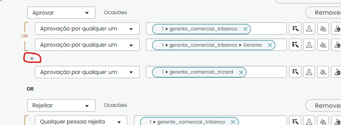
Task: Remove the gerente_comercial_tricard tag
Action: coord(241,72)
